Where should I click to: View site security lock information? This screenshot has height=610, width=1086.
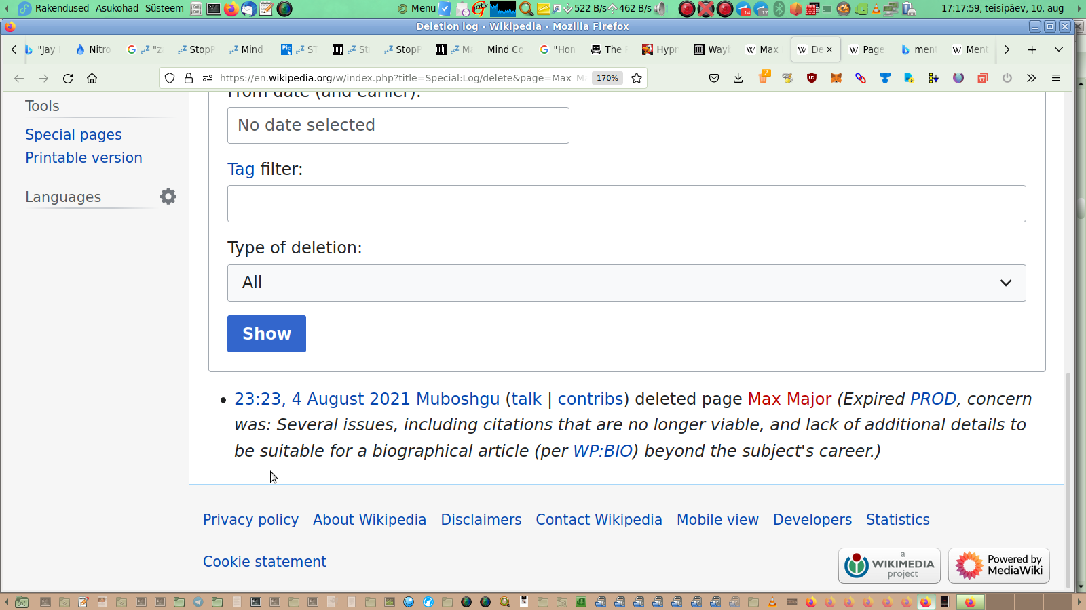pos(189,78)
